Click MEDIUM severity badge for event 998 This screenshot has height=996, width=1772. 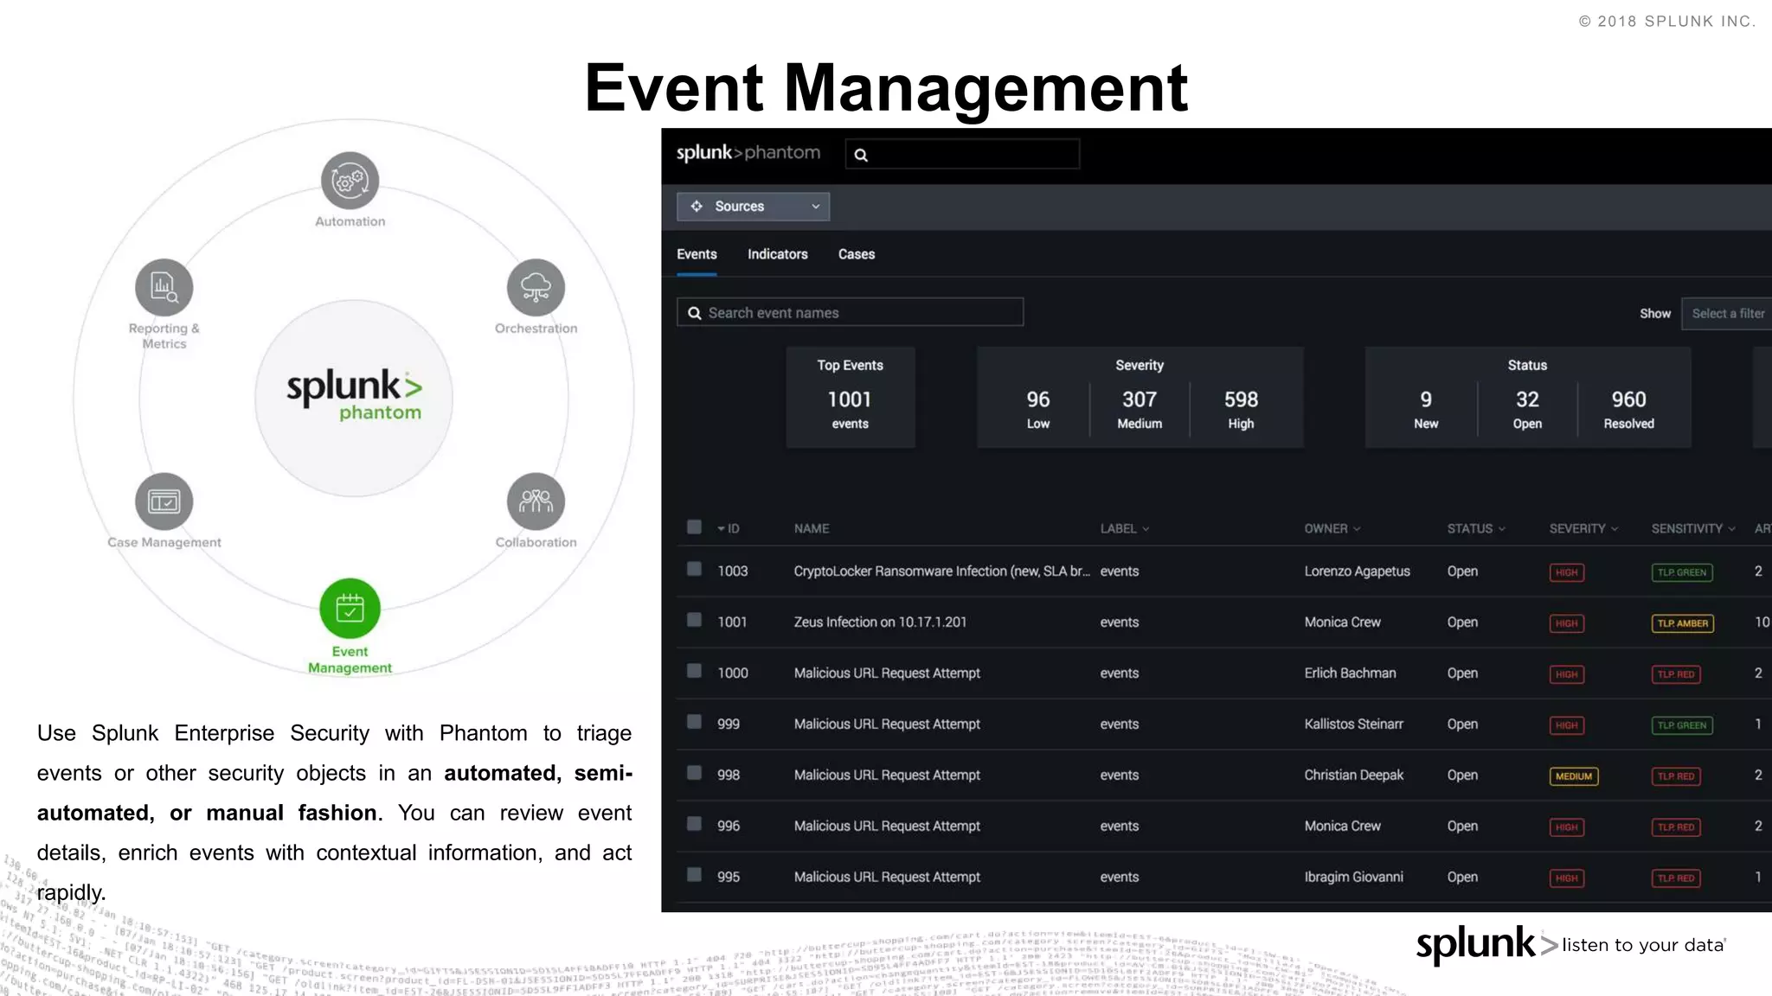point(1573,776)
